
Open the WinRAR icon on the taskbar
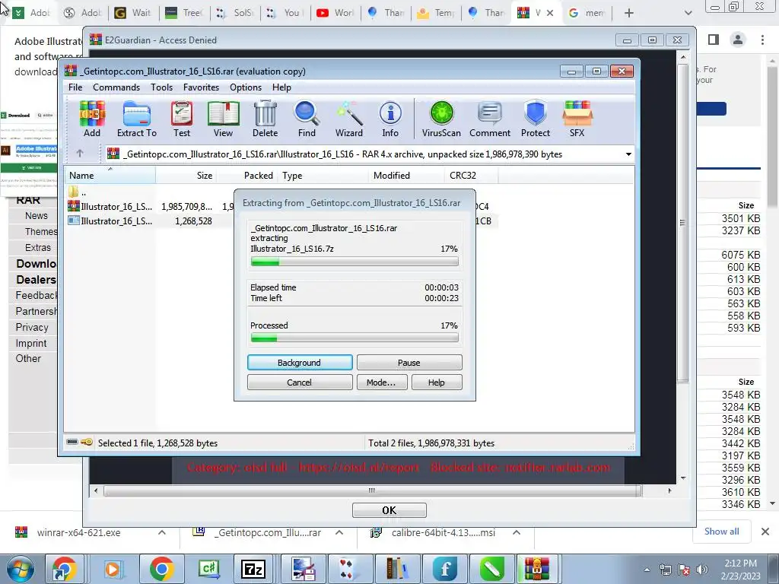[536, 569]
